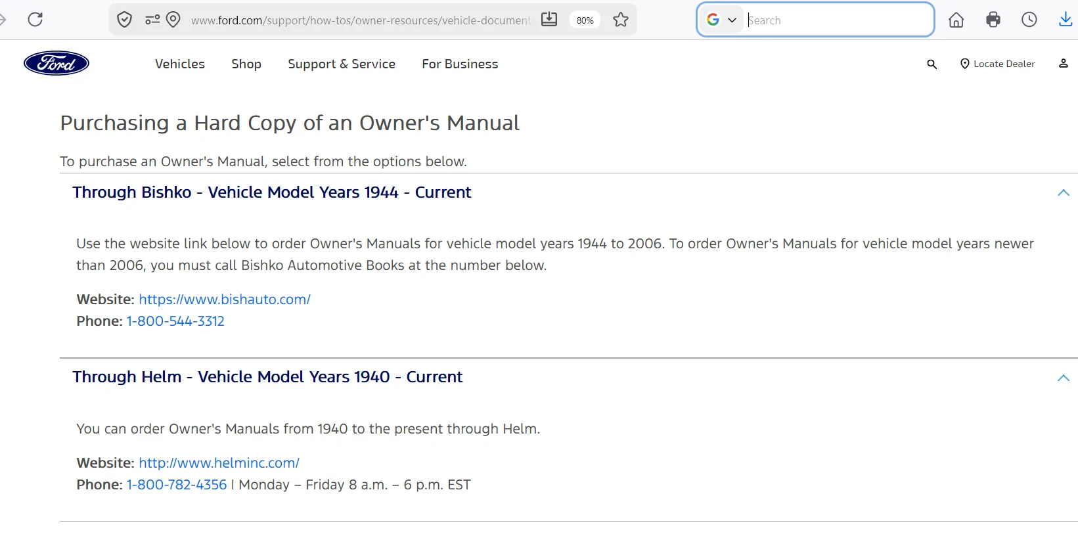Click the Through Bishko section heading
Image resolution: width=1078 pixels, height=536 pixels.
coord(272,192)
